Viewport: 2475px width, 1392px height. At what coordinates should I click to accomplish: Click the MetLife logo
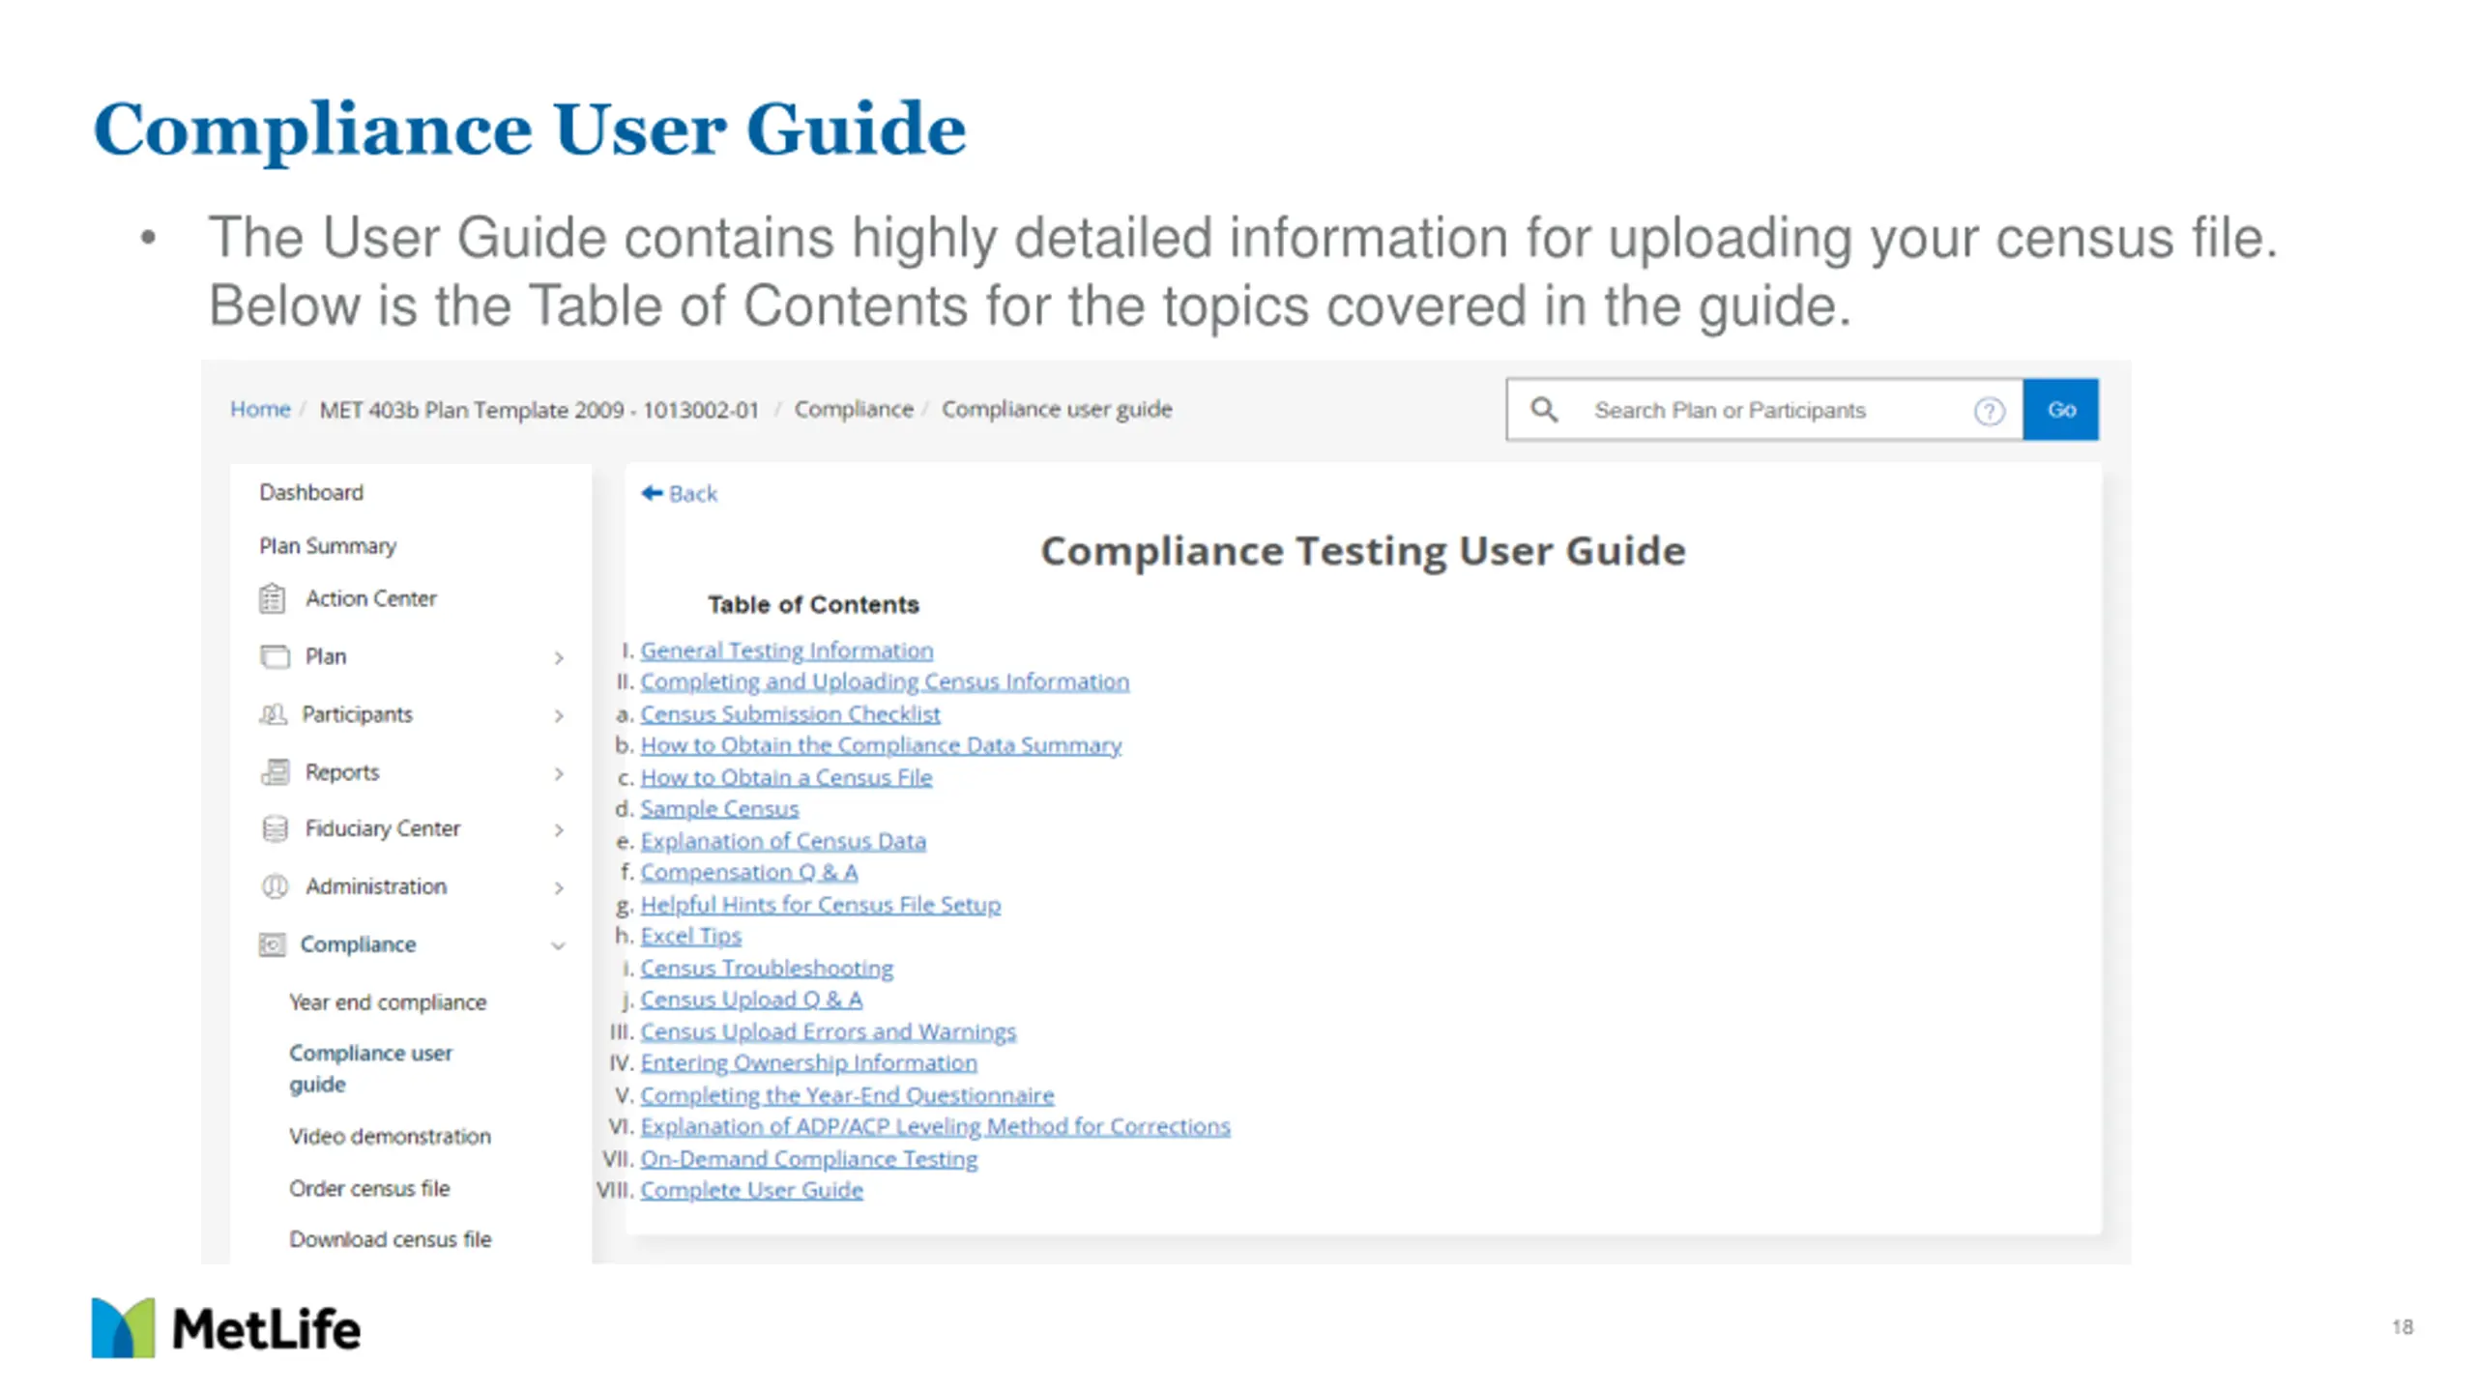pyautogui.click(x=226, y=1328)
